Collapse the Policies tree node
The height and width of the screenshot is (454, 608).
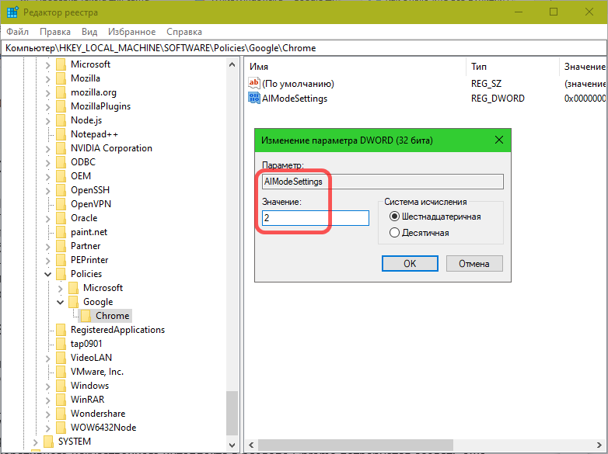coord(48,274)
